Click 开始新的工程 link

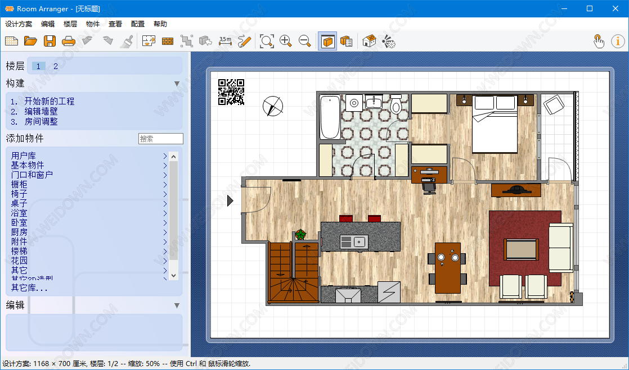(50, 101)
